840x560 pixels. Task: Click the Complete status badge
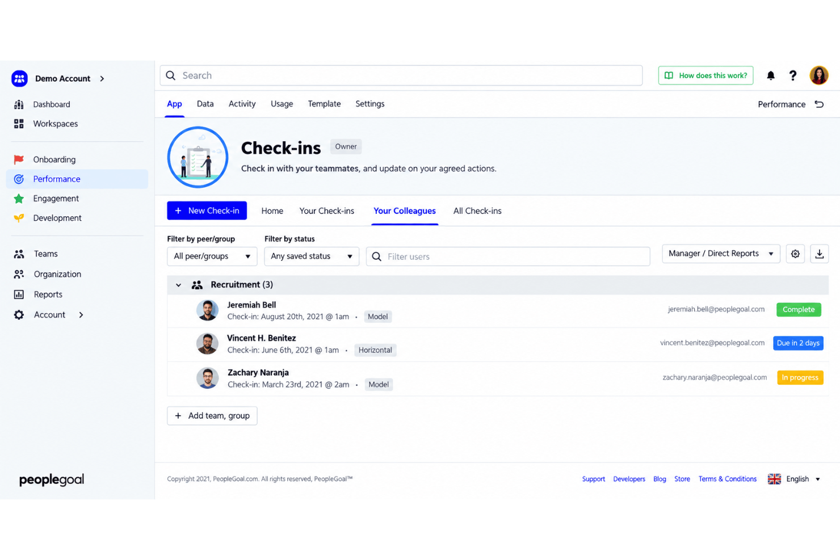(x=799, y=310)
